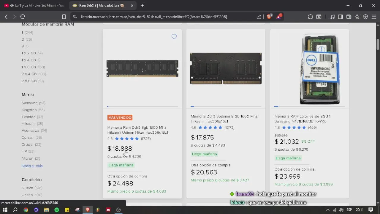Select the $ 23.999 other purchase option
380x214 pixels.
[287, 177]
